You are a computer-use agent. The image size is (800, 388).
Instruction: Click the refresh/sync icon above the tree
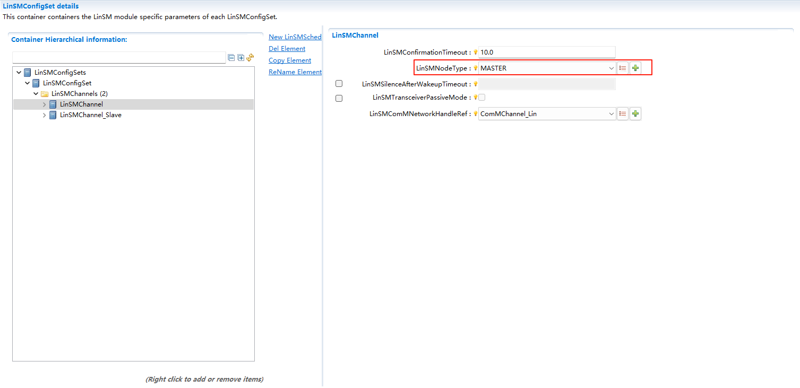(250, 57)
